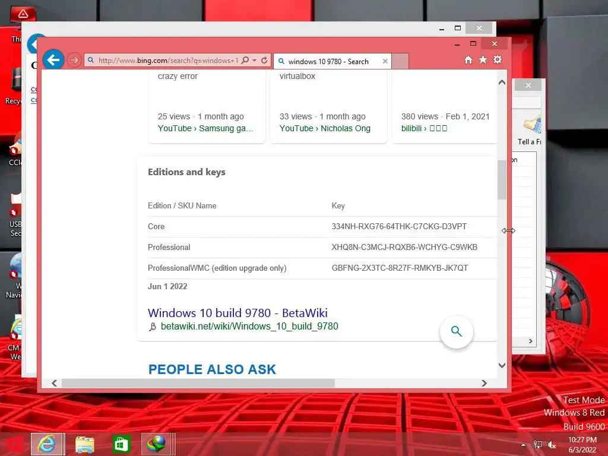Viewport: 608px width, 456px height.
Task: Select Professional key XHQ8N-C3MCJ-RQXB6-WCHYG-C9WKB
Action: (x=404, y=248)
